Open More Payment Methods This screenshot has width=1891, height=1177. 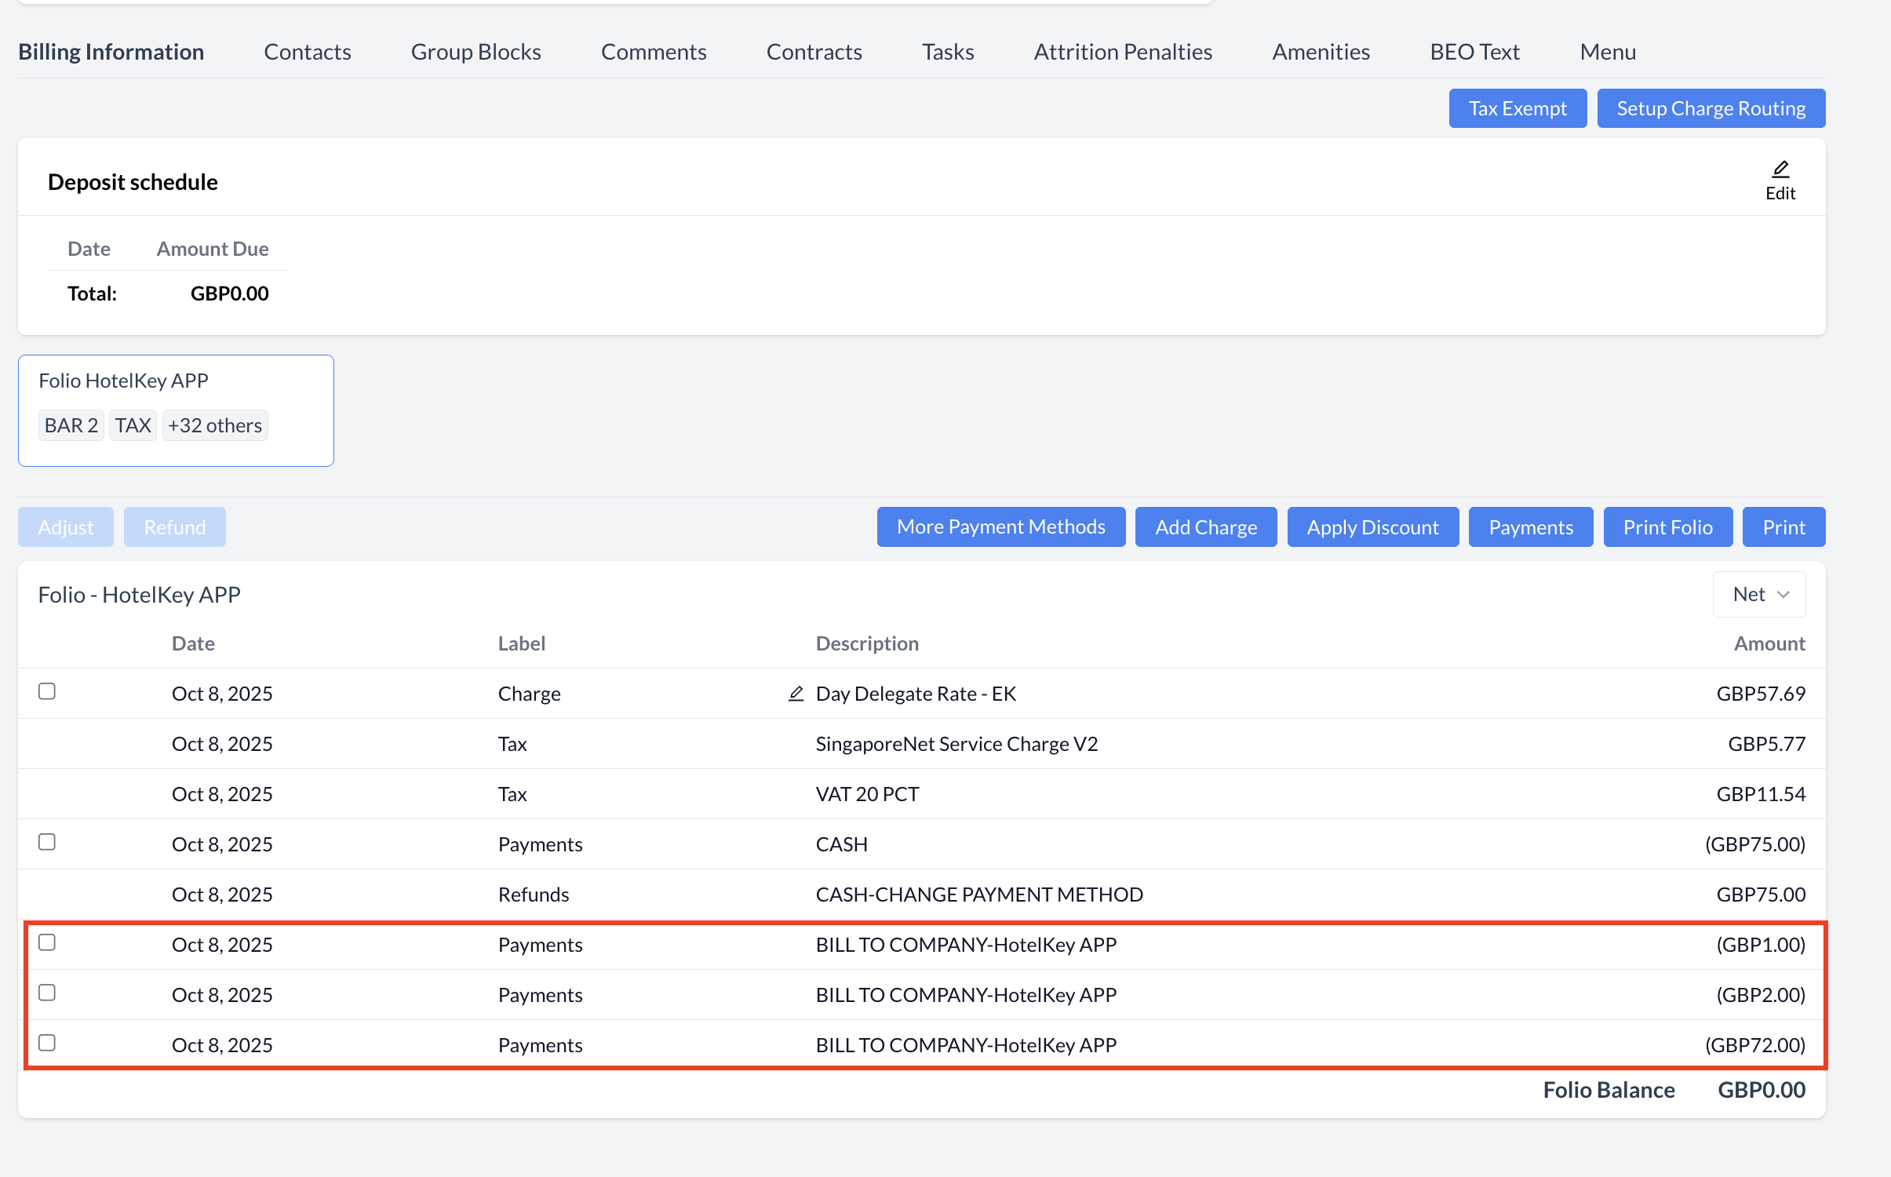point(1000,527)
